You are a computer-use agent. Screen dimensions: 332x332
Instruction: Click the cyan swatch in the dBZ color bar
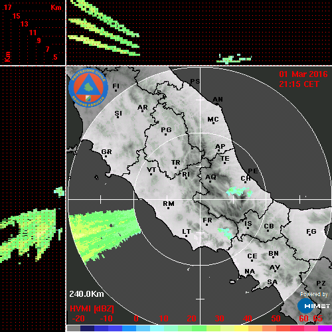157,328
